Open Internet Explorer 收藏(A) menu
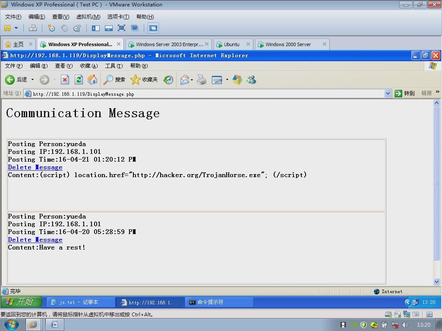Image resolution: width=442 pixels, height=331 pixels. click(89, 66)
